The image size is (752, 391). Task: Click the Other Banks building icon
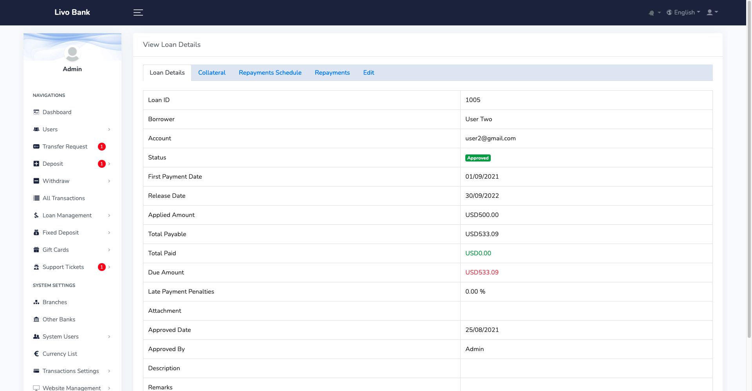click(x=36, y=319)
